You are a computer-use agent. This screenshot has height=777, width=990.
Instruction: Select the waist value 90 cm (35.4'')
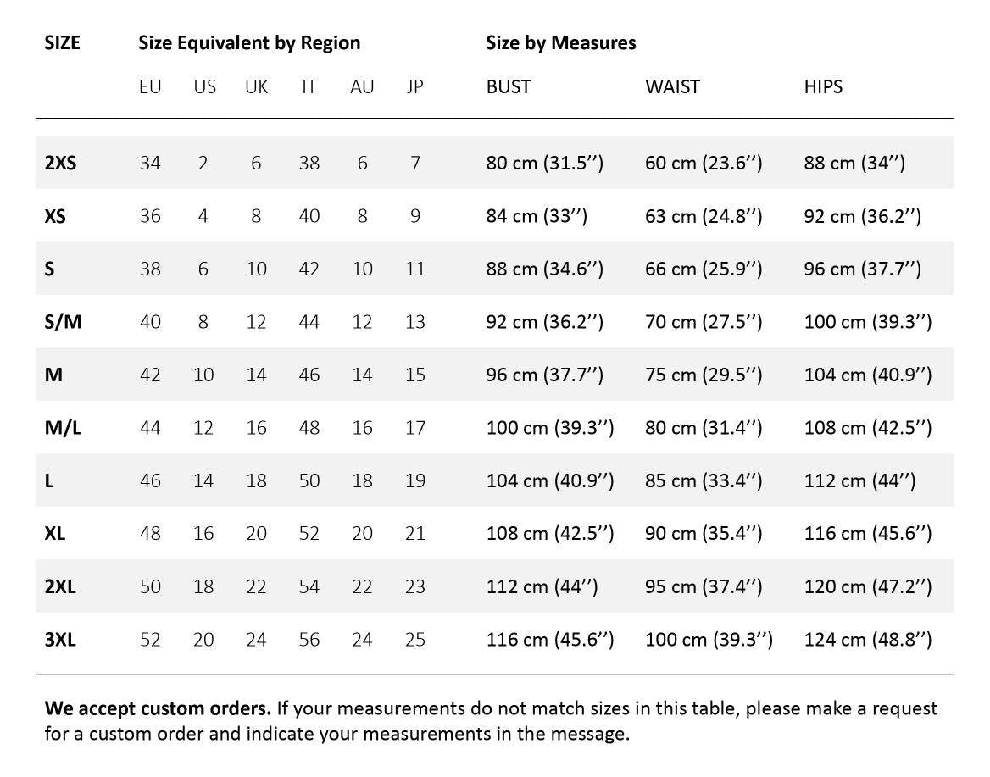pyautogui.click(x=704, y=534)
